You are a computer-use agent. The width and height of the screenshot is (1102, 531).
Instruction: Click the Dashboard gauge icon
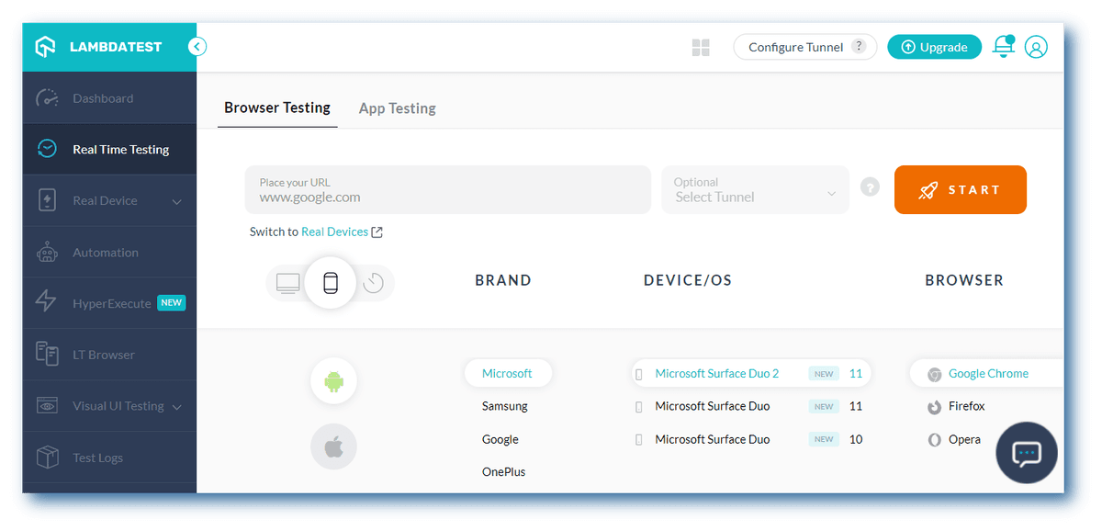[x=48, y=98]
